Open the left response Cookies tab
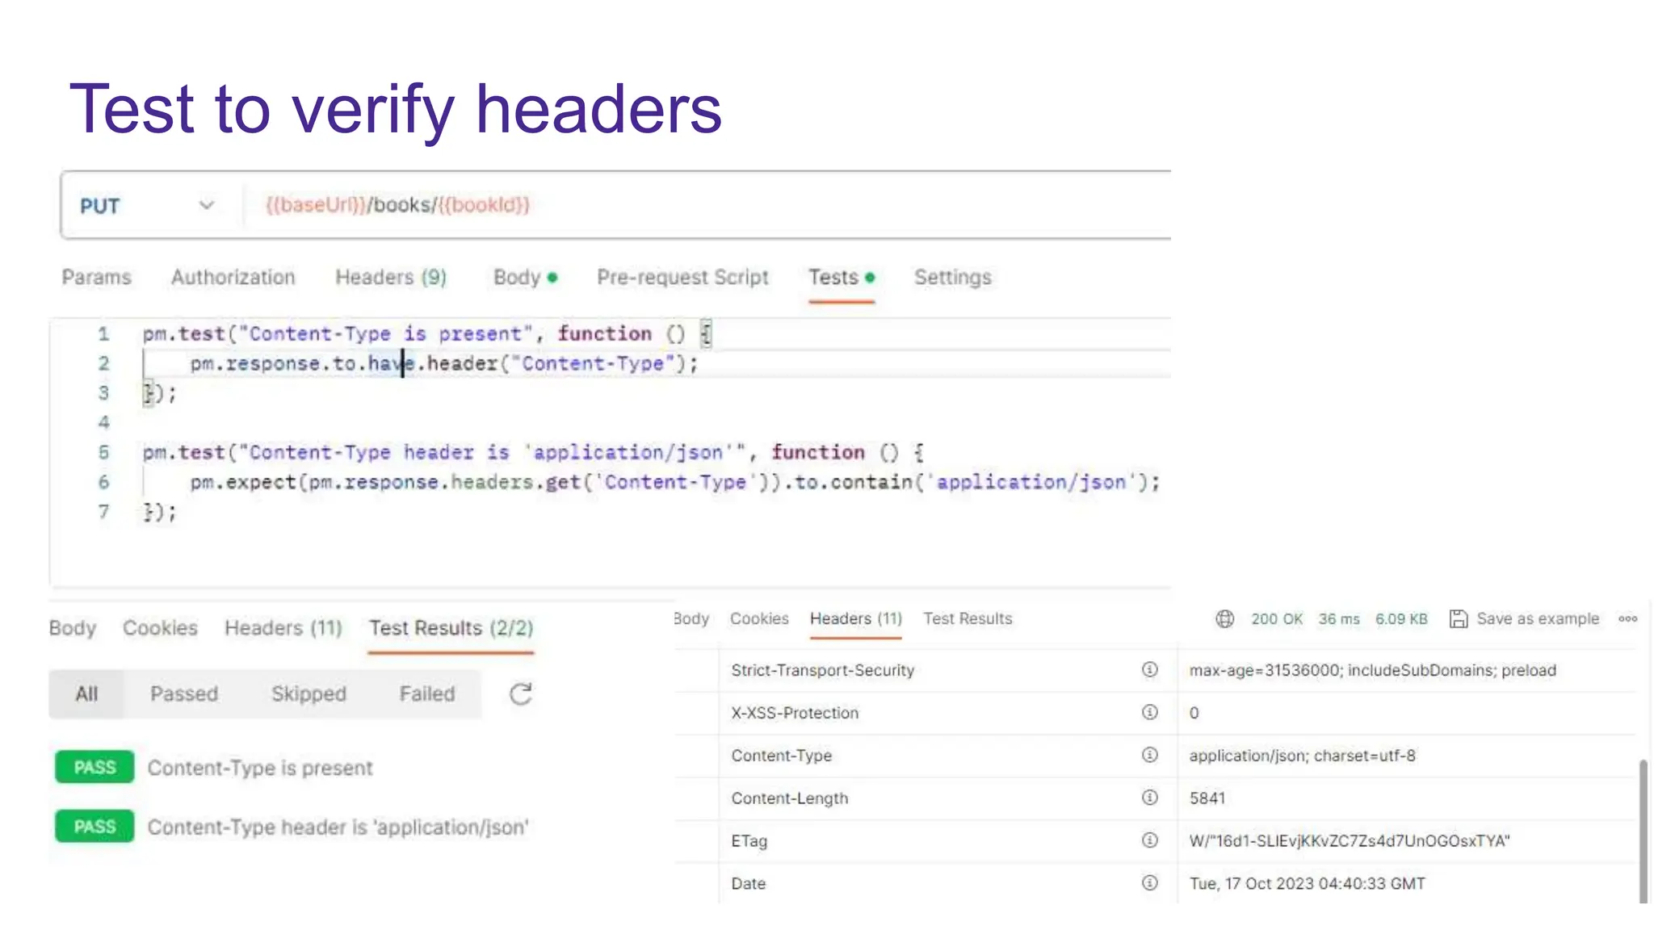The height and width of the screenshot is (930, 1654). click(160, 627)
